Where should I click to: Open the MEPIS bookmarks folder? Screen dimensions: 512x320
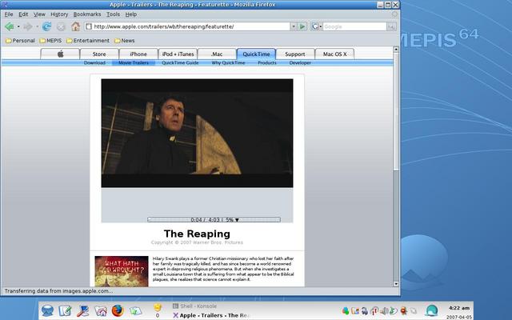click(50, 41)
